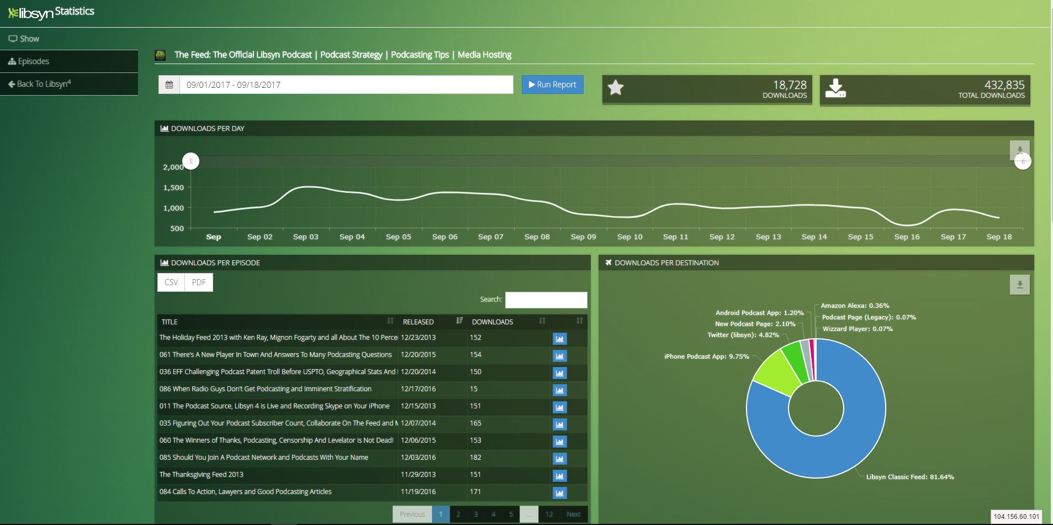
Task: Click the New Podcast Page: 2.10% label
Action: point(755,324)
